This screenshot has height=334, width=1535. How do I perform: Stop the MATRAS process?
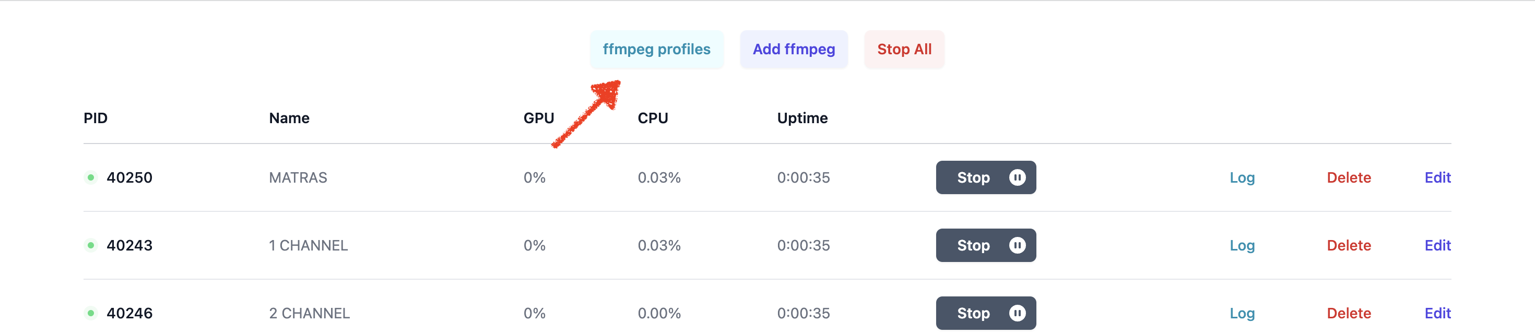coord(974,177)
